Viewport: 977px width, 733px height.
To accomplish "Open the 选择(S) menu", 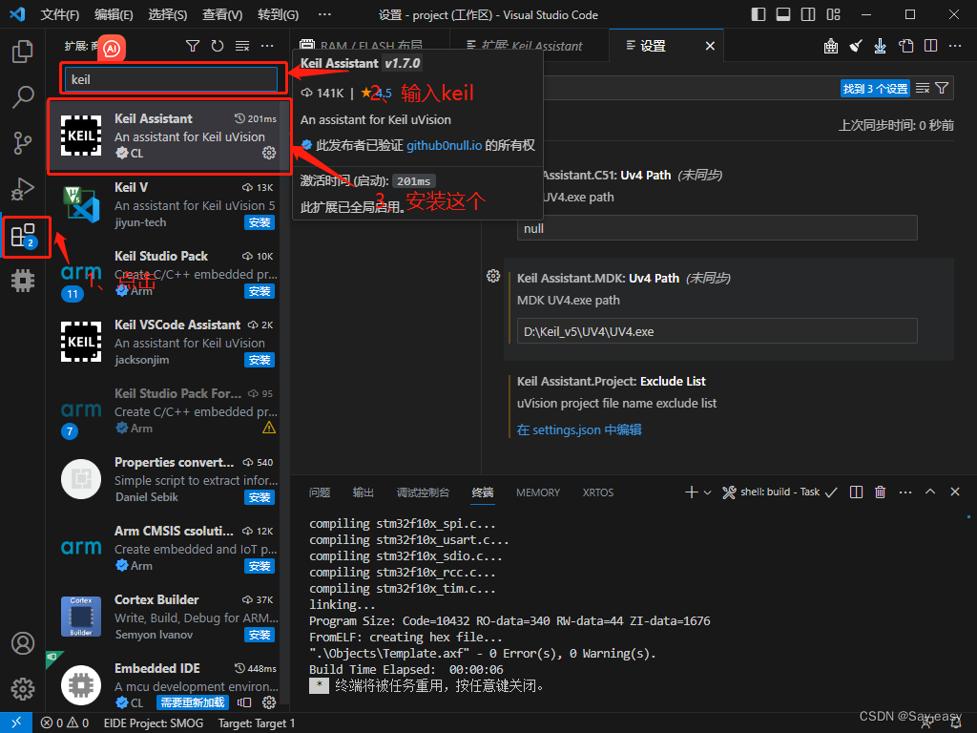I will (x=168, y=15).
